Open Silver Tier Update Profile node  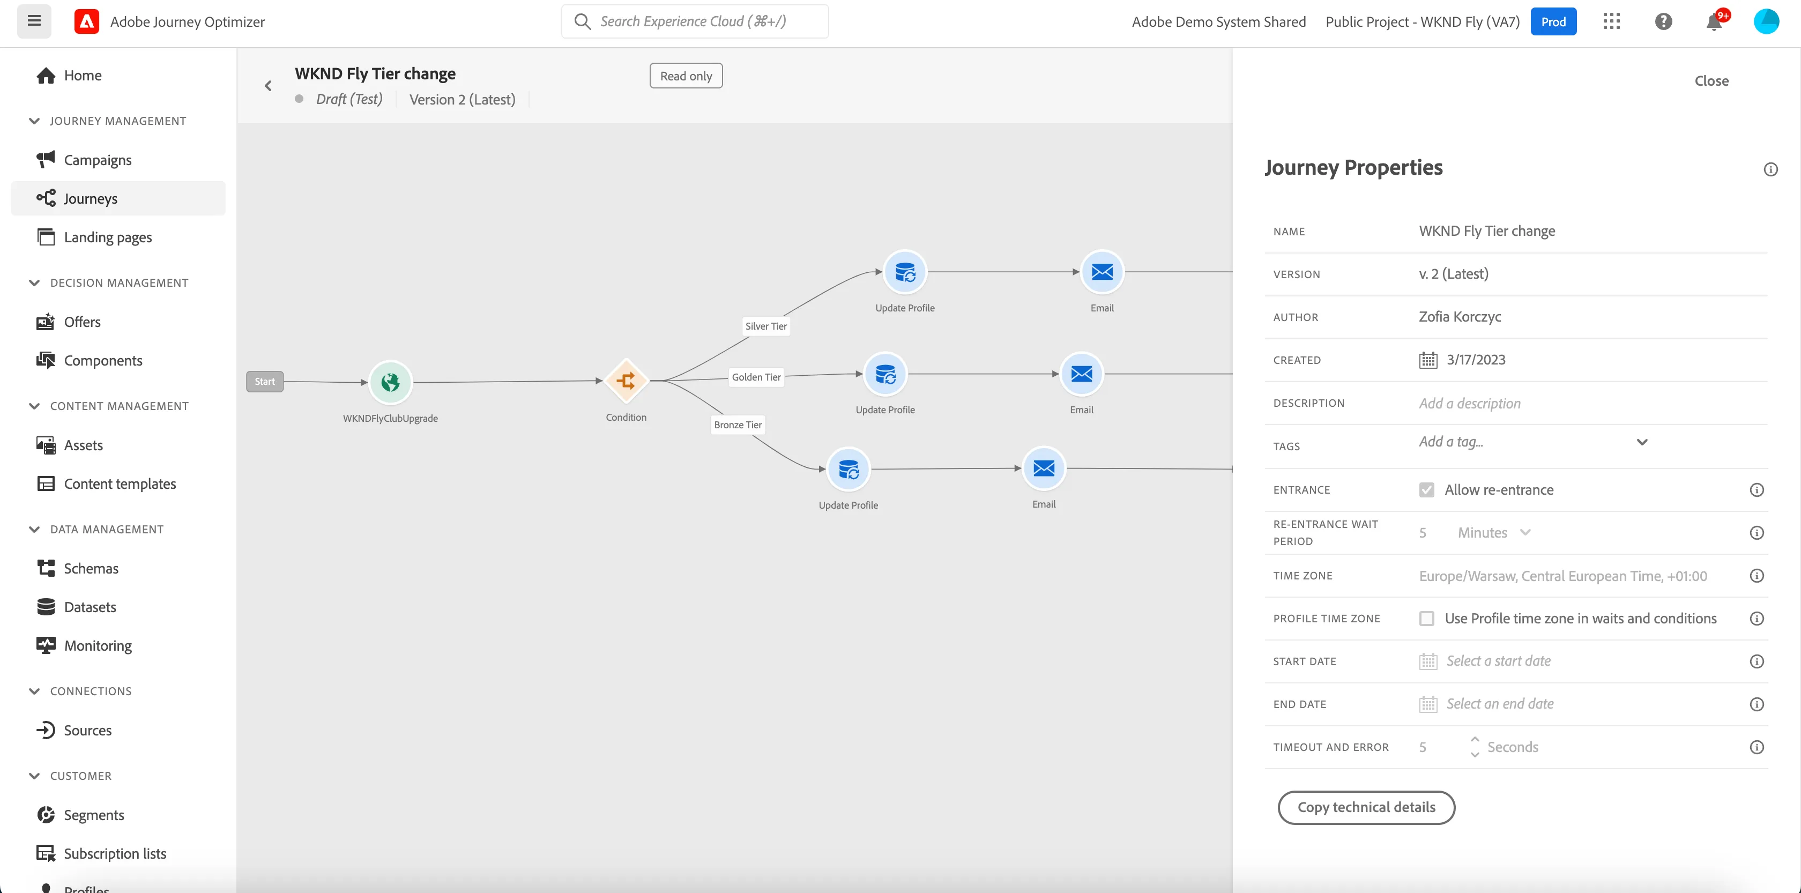pyautogui.click(x=905, y=272)
